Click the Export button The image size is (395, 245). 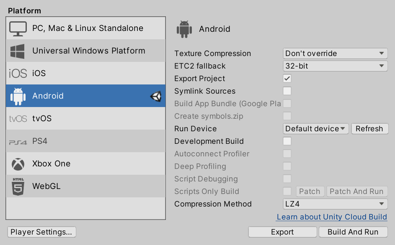click(x=282, y=232)
